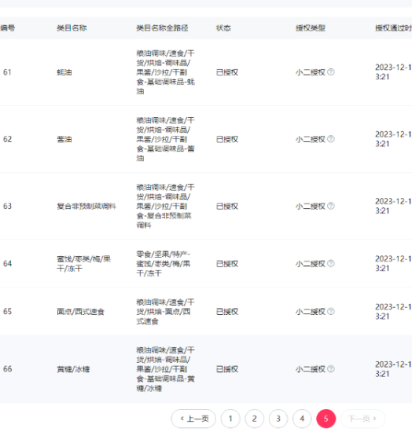Click the 类目名称 column header
Image resolution: width=412 pixels, height=432 pixels.
(x=72, y=27)
